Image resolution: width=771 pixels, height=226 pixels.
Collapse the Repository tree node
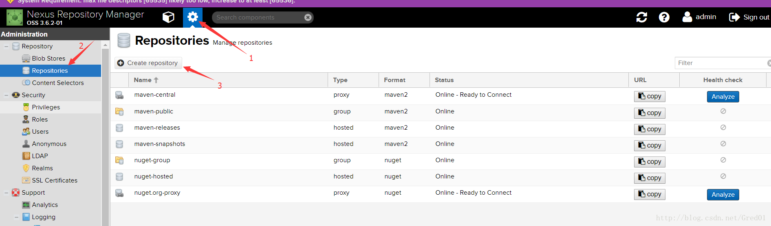(x=6, y=46)
